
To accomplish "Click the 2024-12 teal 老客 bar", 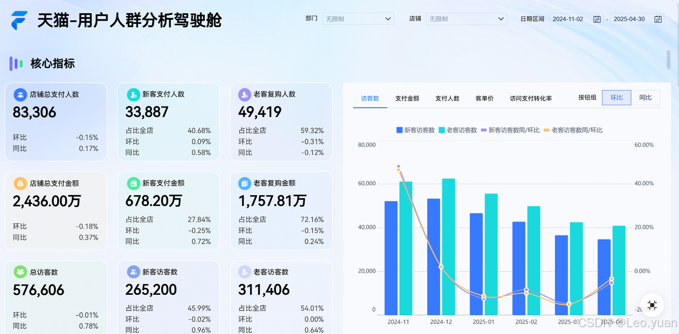I will [x=448, y=247].
